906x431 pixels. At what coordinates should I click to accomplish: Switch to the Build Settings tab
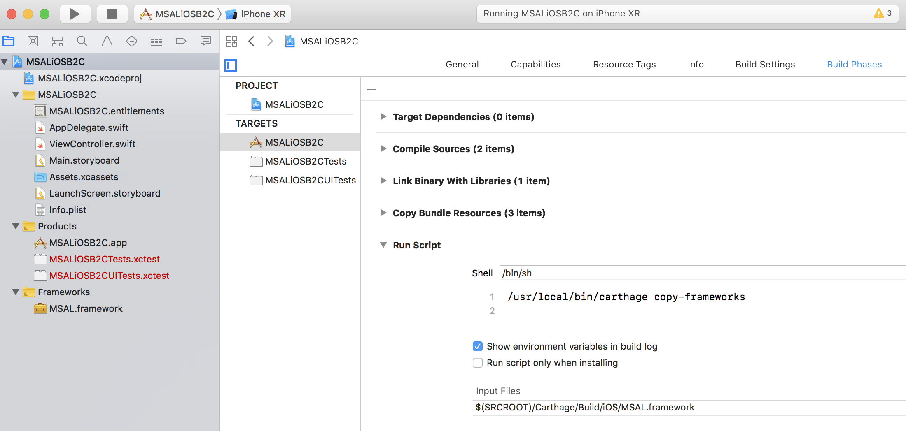point(765,64)
